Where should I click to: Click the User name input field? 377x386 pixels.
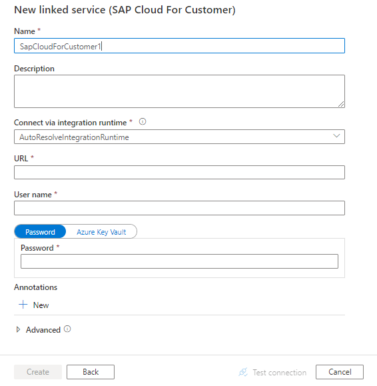[180, 208]
